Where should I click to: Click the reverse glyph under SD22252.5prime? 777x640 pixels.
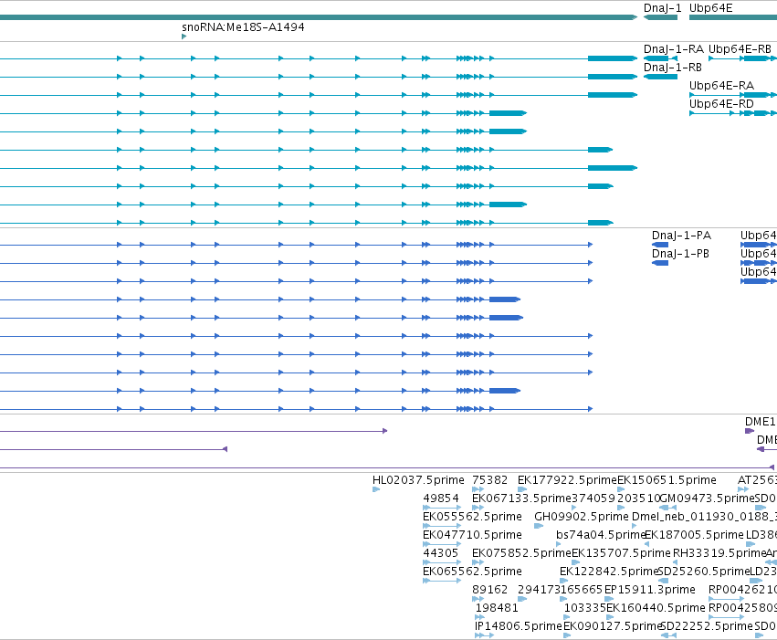pyautogui.click(x=668, y=636)
